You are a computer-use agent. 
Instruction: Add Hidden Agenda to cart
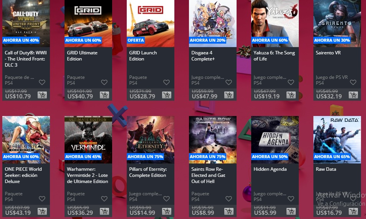coord(291,211)
